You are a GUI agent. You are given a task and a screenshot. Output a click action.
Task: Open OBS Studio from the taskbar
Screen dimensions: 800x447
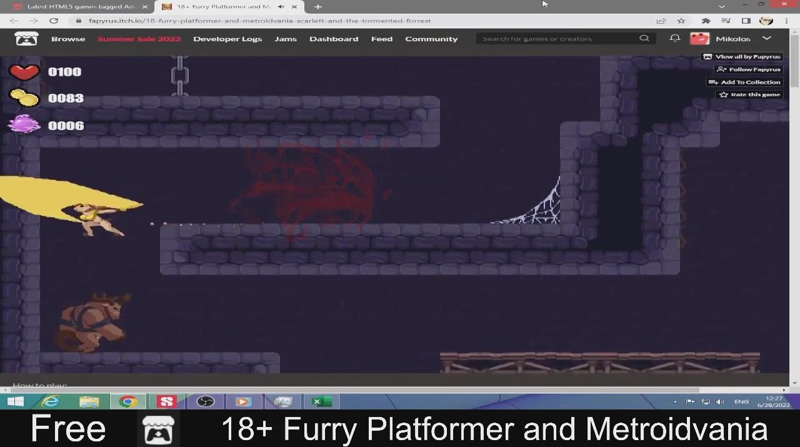pyautogui.click(x=206, y=401)
